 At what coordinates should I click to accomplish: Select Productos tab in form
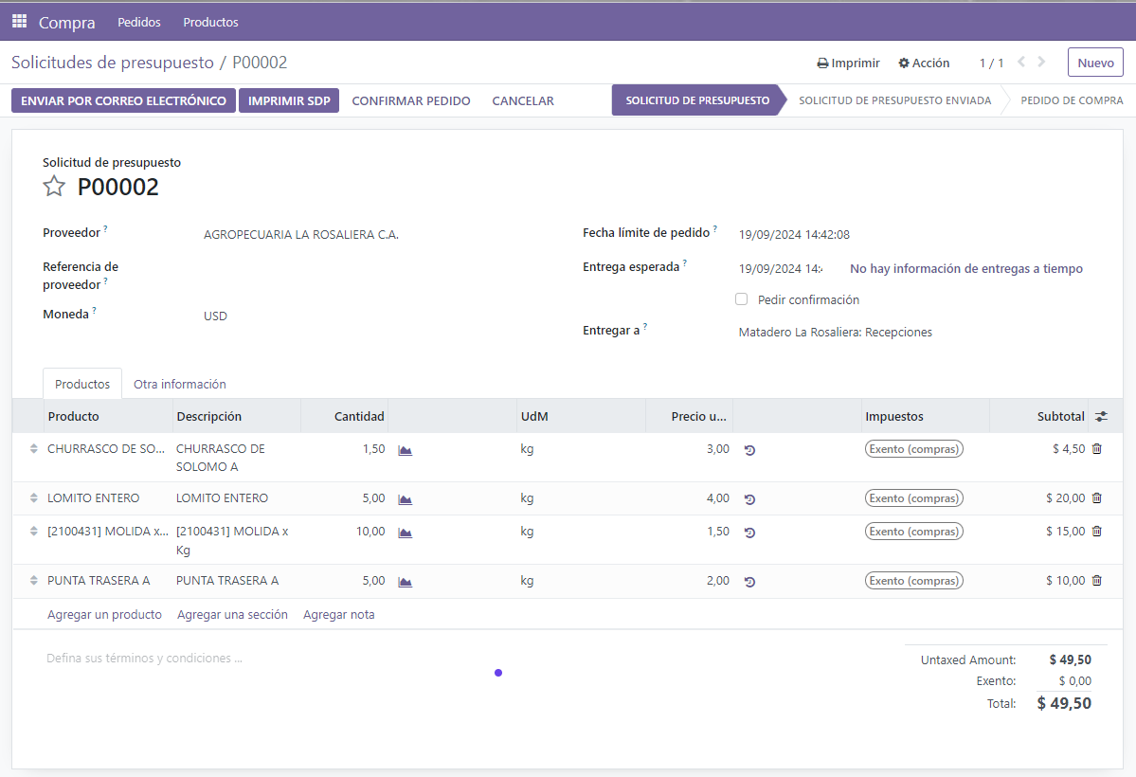(x=82, y=384)
